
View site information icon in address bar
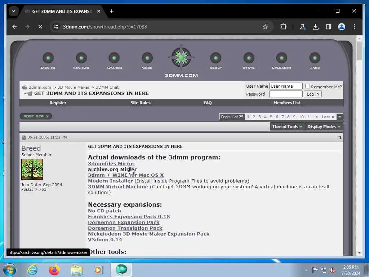(56, 27)
